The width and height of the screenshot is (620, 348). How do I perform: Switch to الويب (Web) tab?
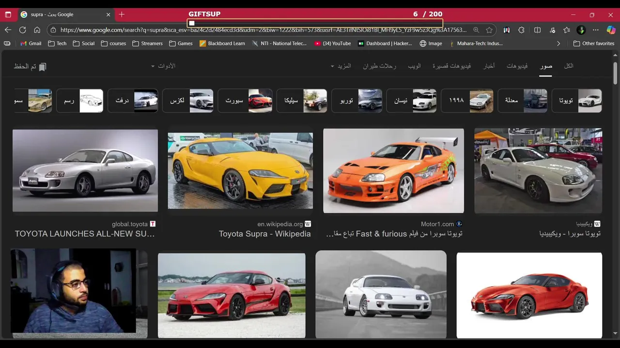coord(414,66)
